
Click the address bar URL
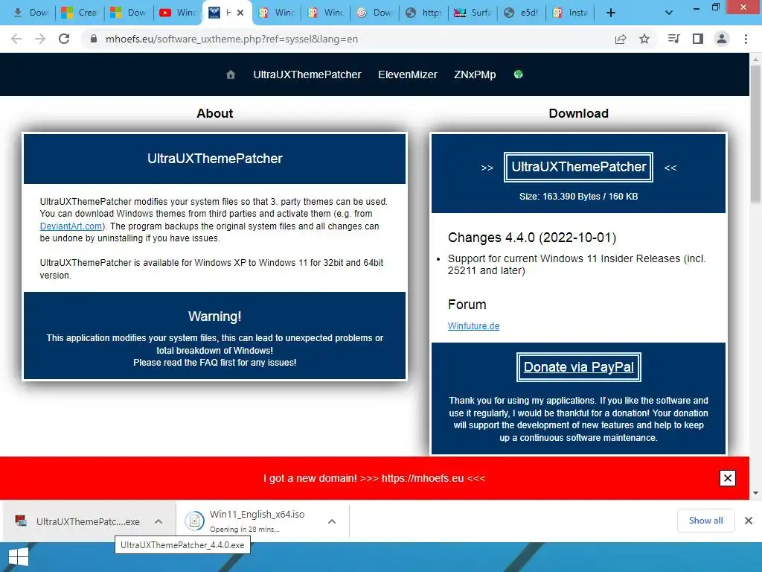point(232,39)
